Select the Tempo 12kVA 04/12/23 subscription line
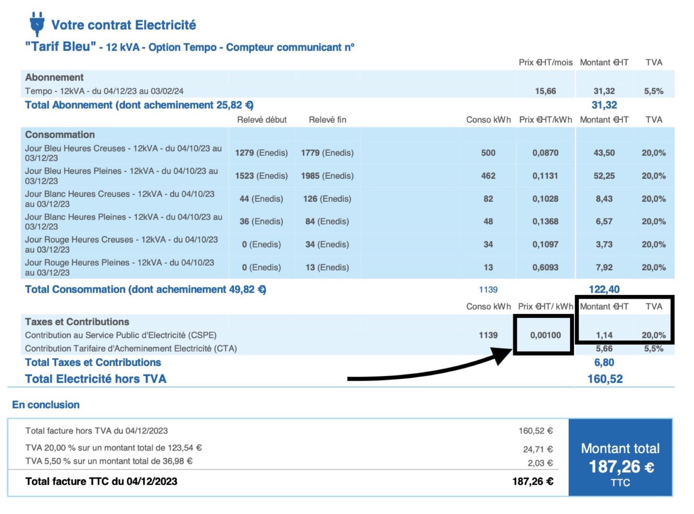 pos(104,91)
